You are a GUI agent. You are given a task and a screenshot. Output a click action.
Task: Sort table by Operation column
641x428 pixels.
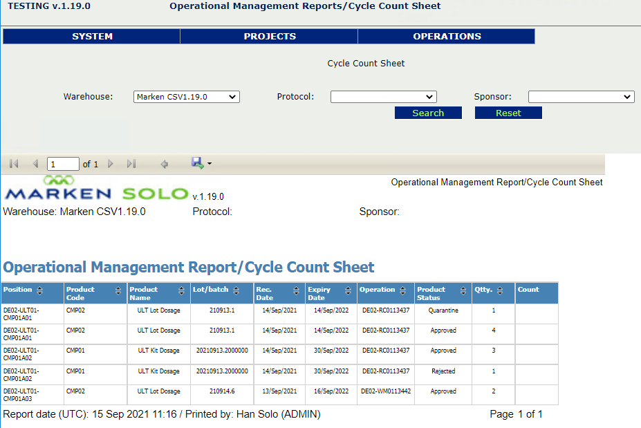(x=403, y=290)
